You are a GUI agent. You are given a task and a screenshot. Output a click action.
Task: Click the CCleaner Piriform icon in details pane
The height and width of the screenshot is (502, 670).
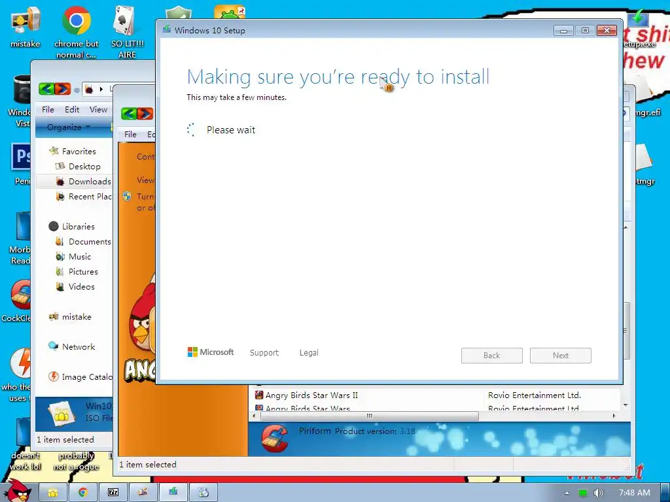(273, 439)
